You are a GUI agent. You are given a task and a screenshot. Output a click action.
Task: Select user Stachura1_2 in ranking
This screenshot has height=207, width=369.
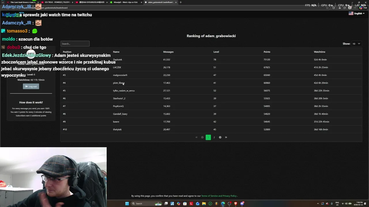click(119, 98)
